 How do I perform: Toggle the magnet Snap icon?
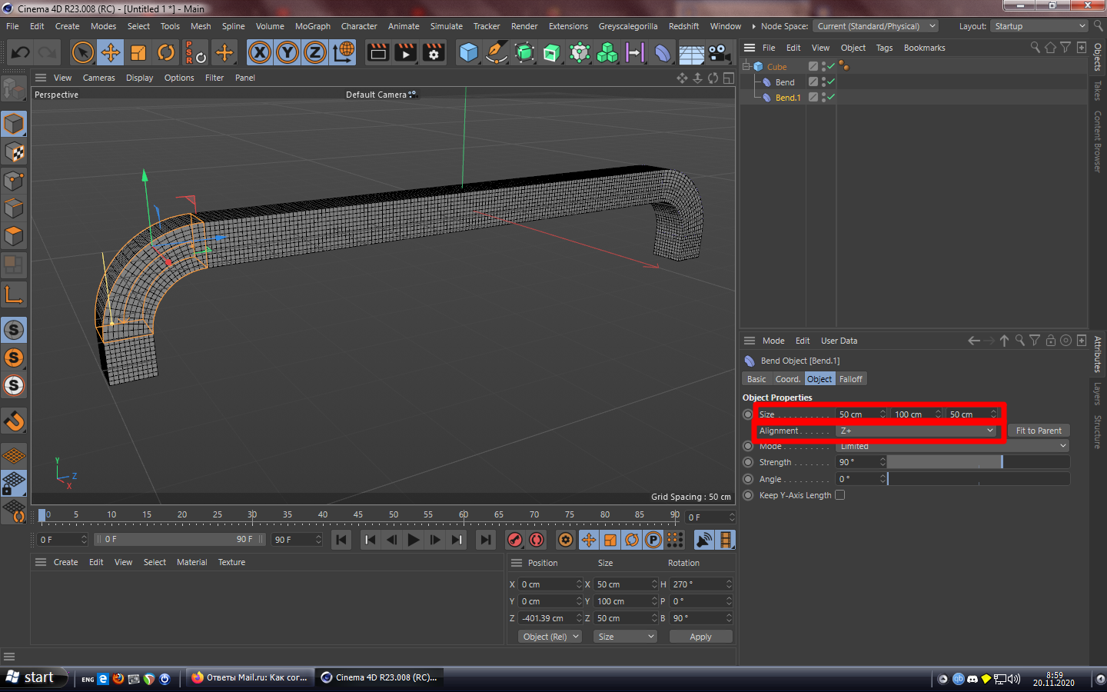[14, 421]
